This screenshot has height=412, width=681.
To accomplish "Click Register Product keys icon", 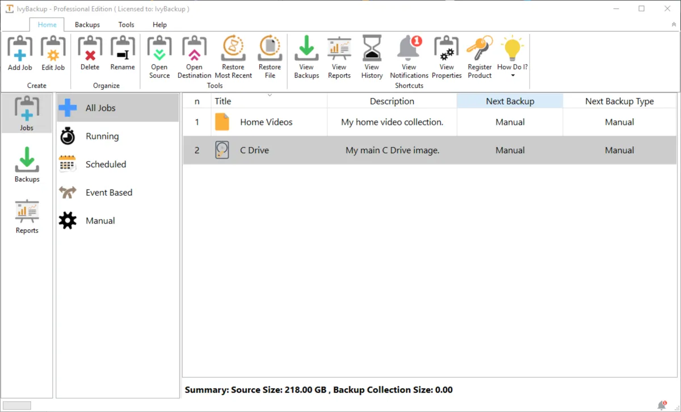I will pos(480,57).
